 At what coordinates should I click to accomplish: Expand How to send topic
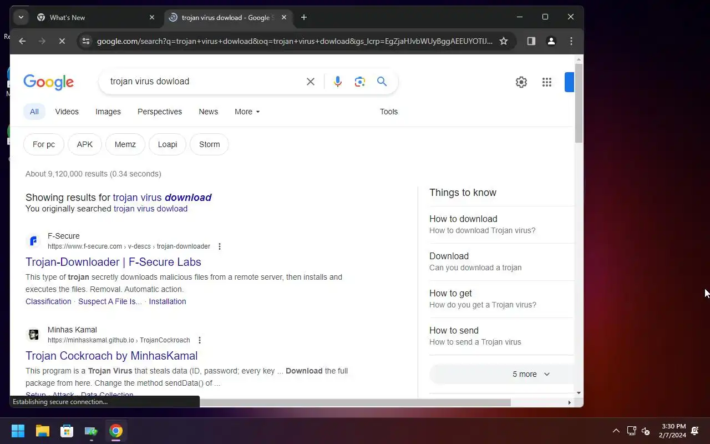501,336
